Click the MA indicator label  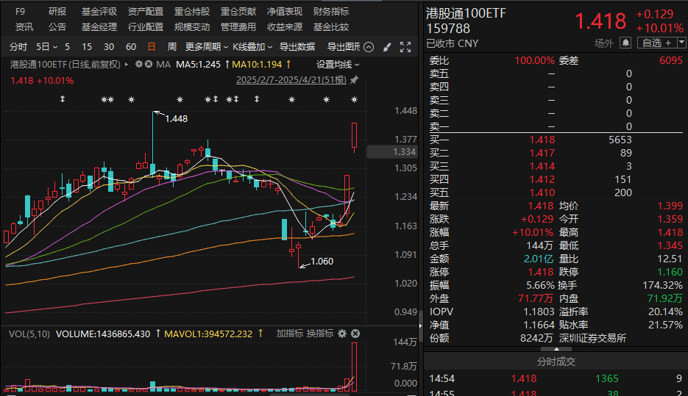[x=163, y=65]
